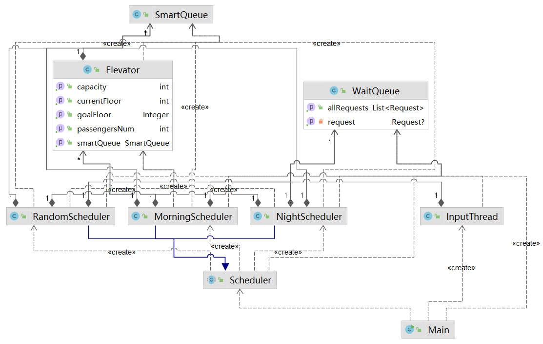The image size is (543, 344).
Task: Click the InputThread class label
Action: pyautogui.click(x=472, y=217)
